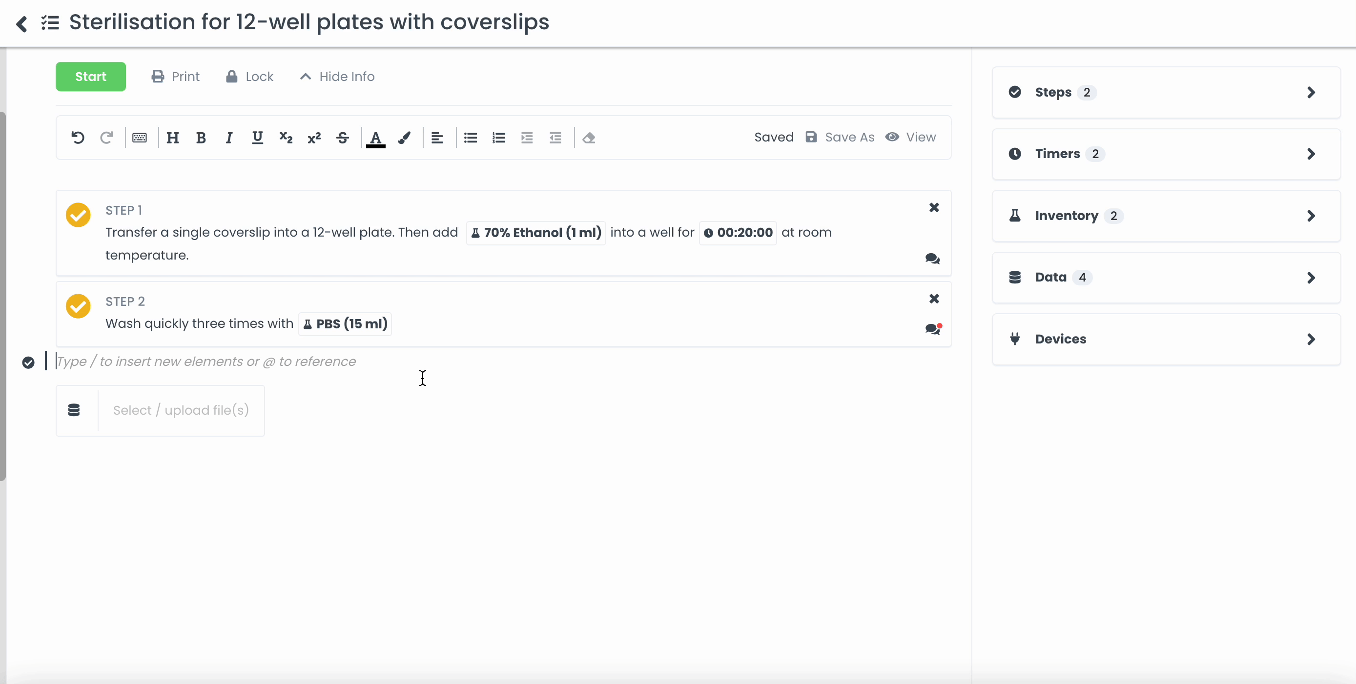Click the keyboard shortcut icon
This screenshot has width=1356, height=684.
tap(140, 138)
